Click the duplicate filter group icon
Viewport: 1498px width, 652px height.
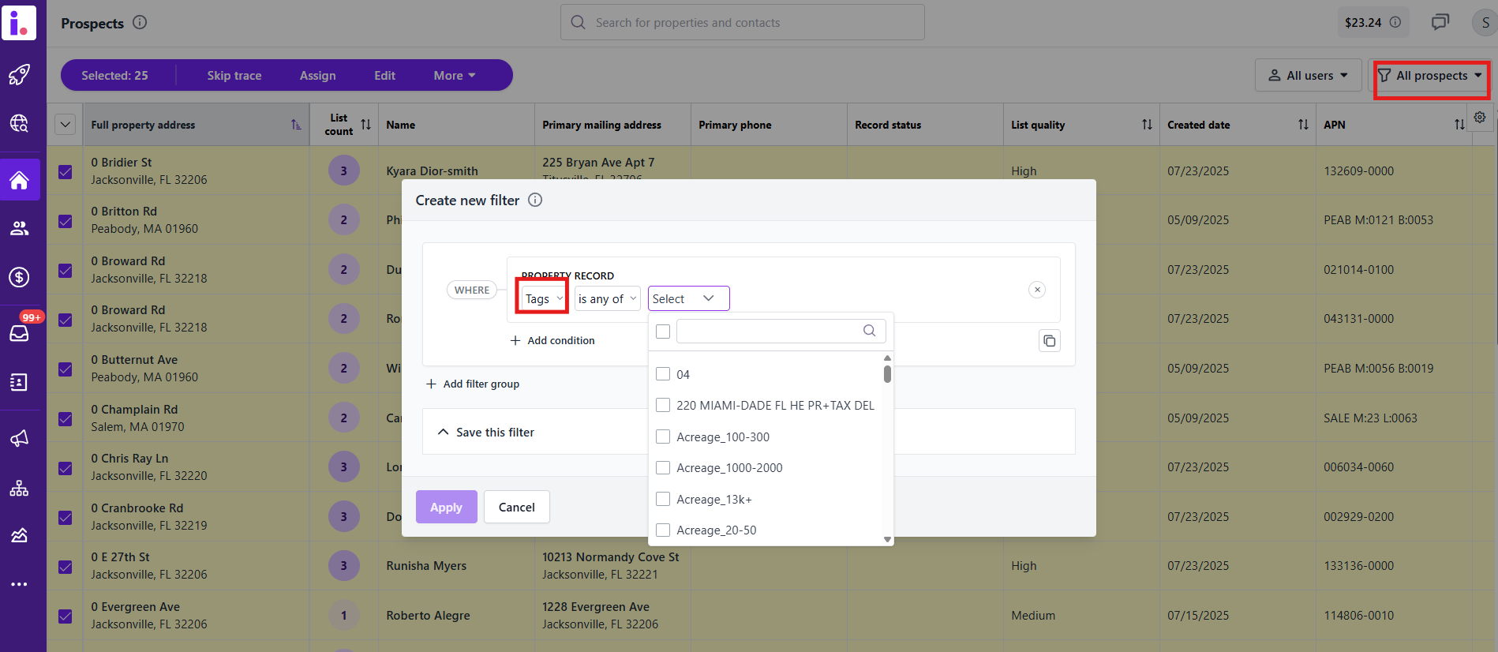tap(1049, 341)
